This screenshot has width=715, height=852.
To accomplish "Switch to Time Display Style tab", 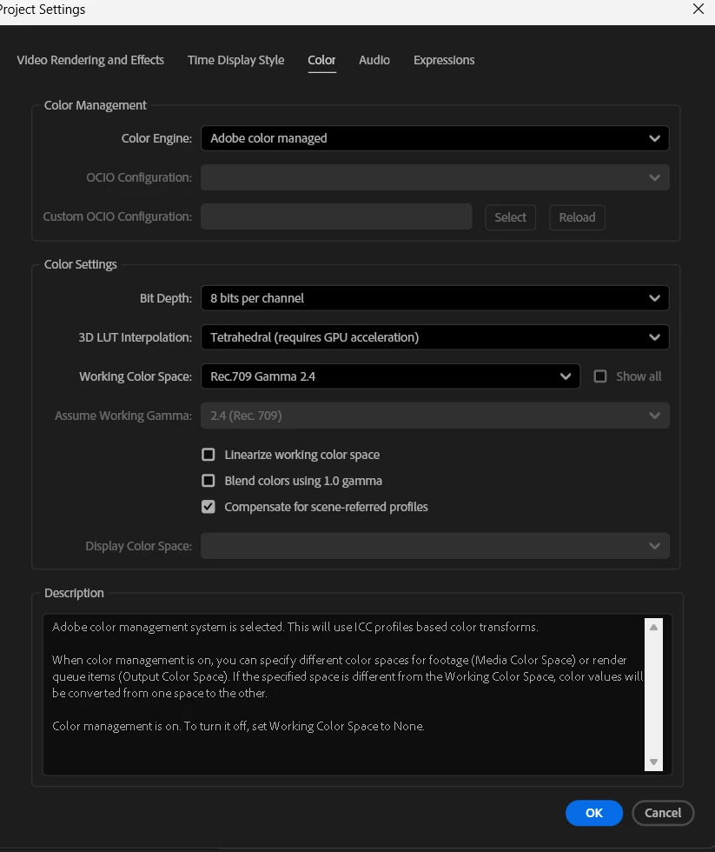I will (235, 60).
